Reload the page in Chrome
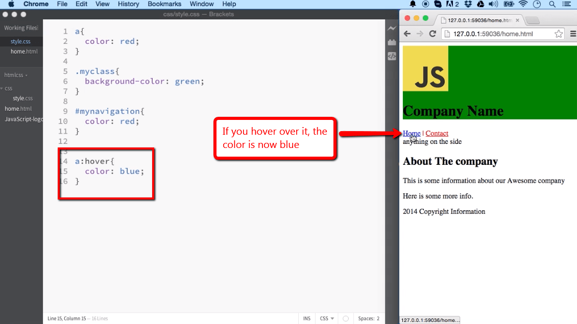Viewport: 577px width, 324px height. point(433,34)
